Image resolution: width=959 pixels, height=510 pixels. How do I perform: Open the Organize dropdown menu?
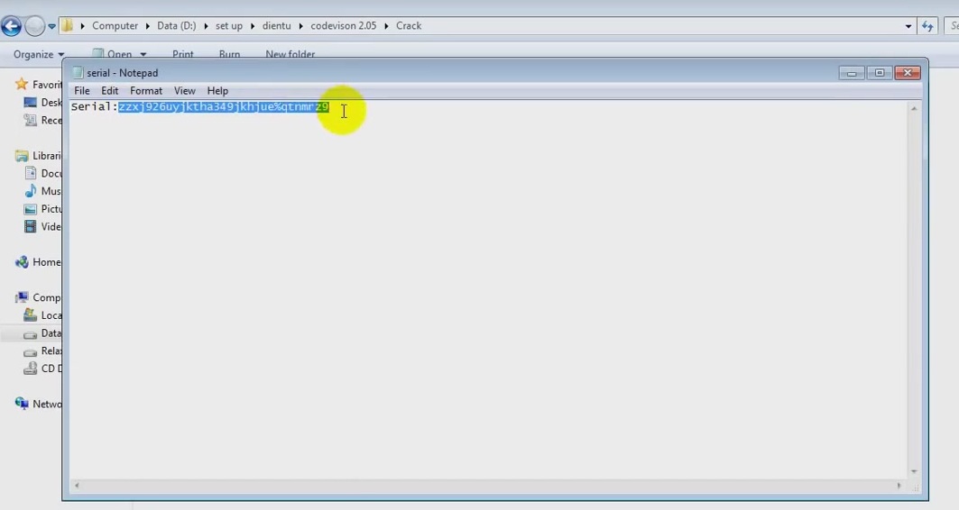39,54
